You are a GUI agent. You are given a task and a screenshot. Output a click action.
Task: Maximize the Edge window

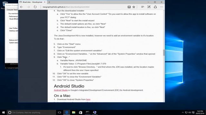[x=155, y=2]
